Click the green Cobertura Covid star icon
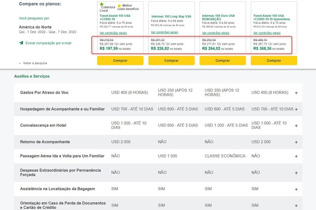The height and width of the screenshot is (210, 316). [101, 4]
